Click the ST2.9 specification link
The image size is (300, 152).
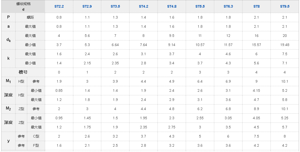click(87, 6)
